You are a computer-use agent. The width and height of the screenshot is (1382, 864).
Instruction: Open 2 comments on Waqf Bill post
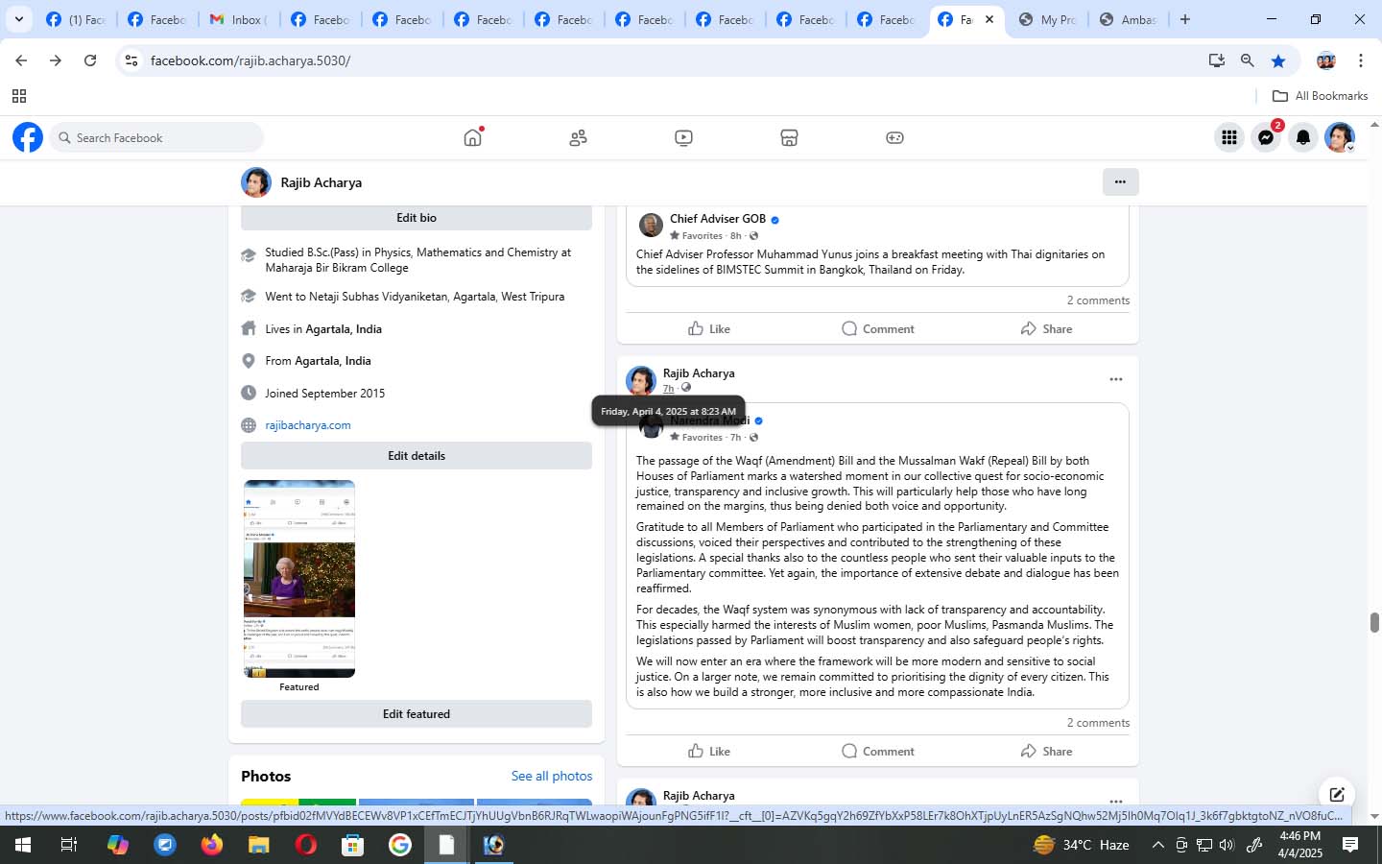click(1098, 723)
